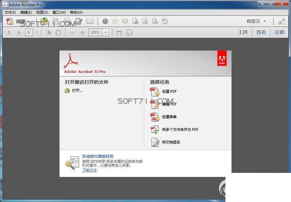Image resolution: width=291 pixels, height=202 pixels.
Task: Click the 打开最近打开的文件 heading
Action: (x=87, y=82)
